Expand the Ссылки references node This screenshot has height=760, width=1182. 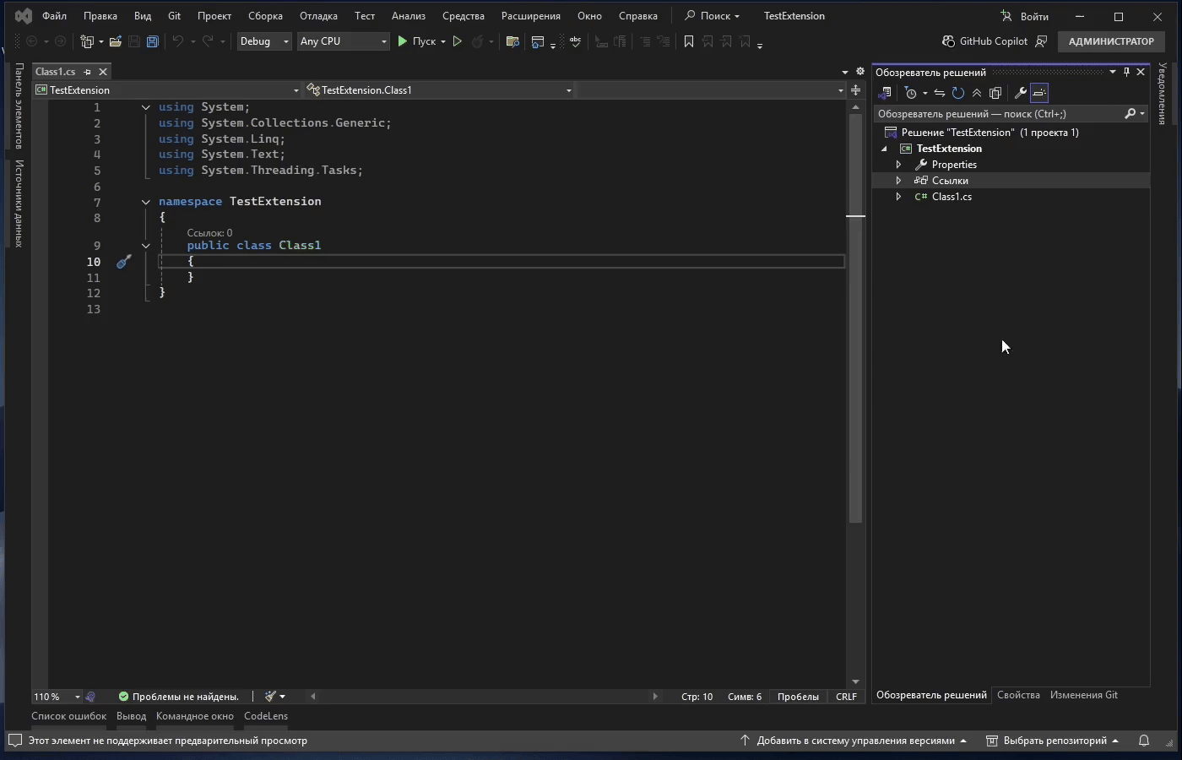tap(898, 181)
